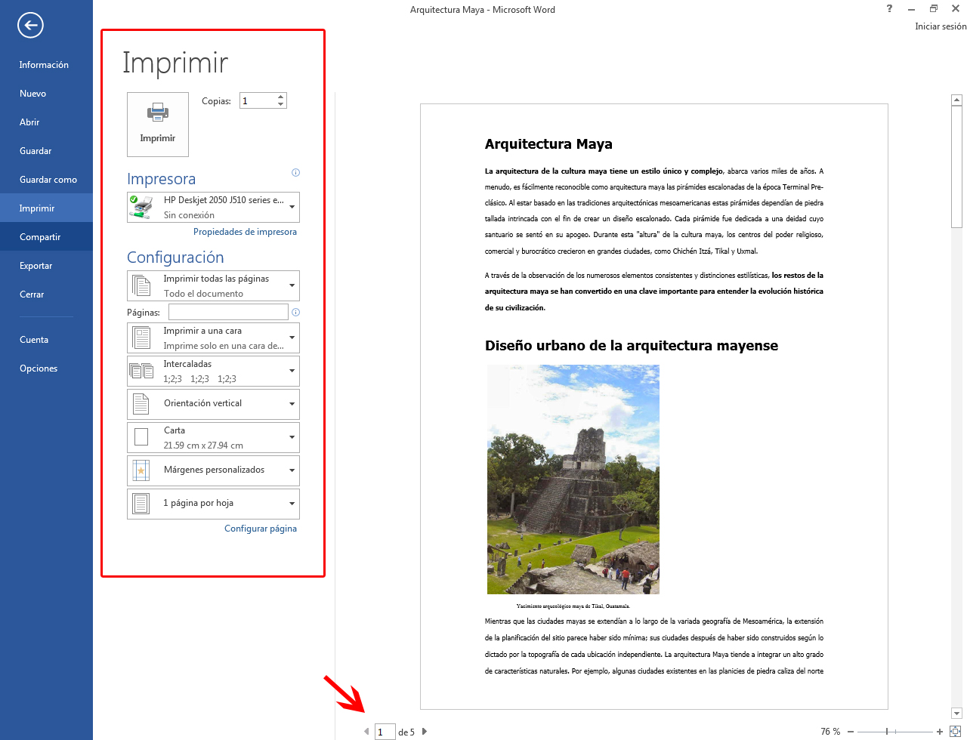This screenshot has height=740, width=967.
Task: Click the previous page arrow below the preview
Action: click(367, 731)
